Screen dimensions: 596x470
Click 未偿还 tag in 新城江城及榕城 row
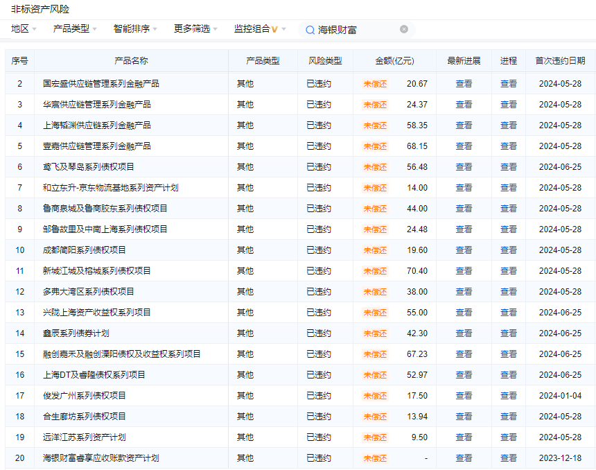pyautogui.click(x=375, y=271)
